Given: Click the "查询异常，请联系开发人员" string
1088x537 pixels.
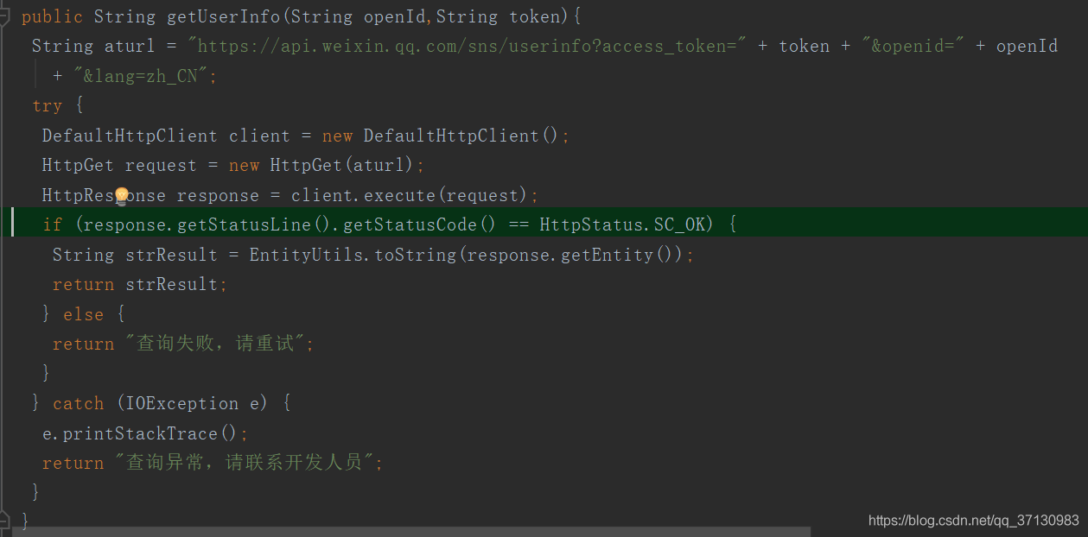Looking at the screenshot, I should [x=248, y=463].
